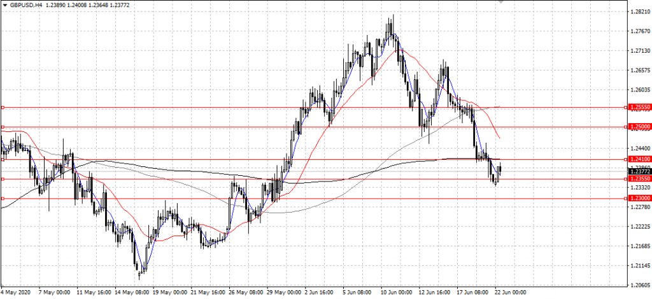Click the 4 May 2020 date label
652x299 pixels.
(14, 294)
